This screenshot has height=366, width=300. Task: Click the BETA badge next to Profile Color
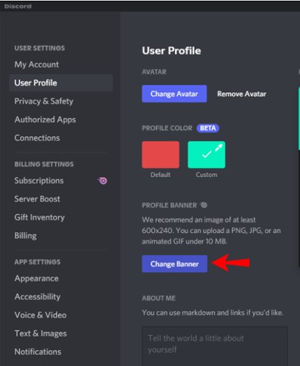coord(208,128)
